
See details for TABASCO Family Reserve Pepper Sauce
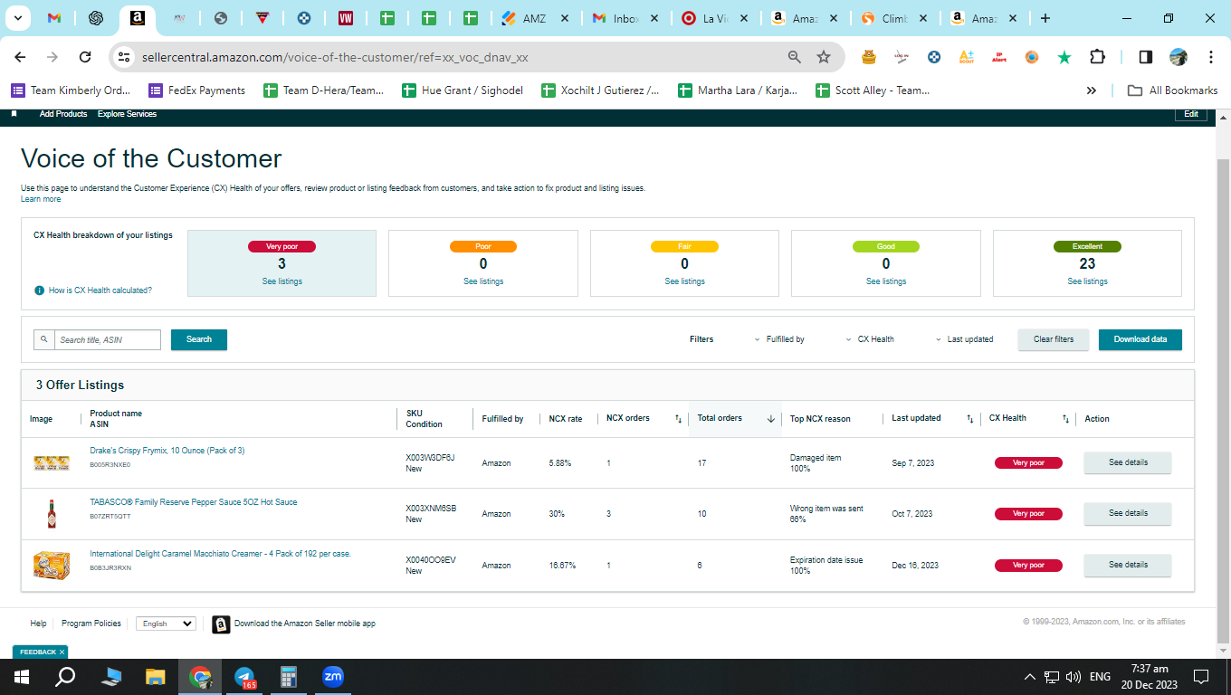(1128, 513)
